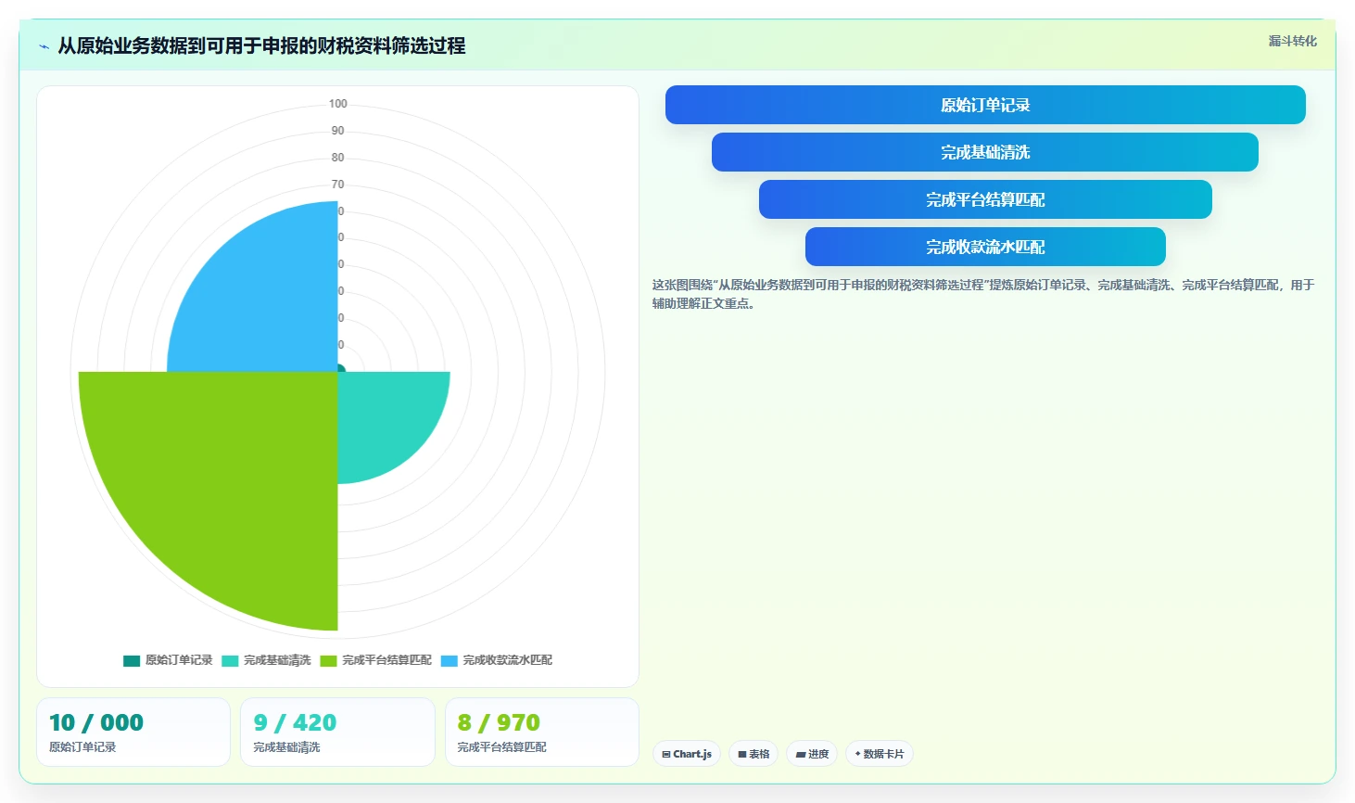Toggle 完成平台结算匹配 legend color box
The width and height of the screenshot is (1355, 803).
coord(328,661)
